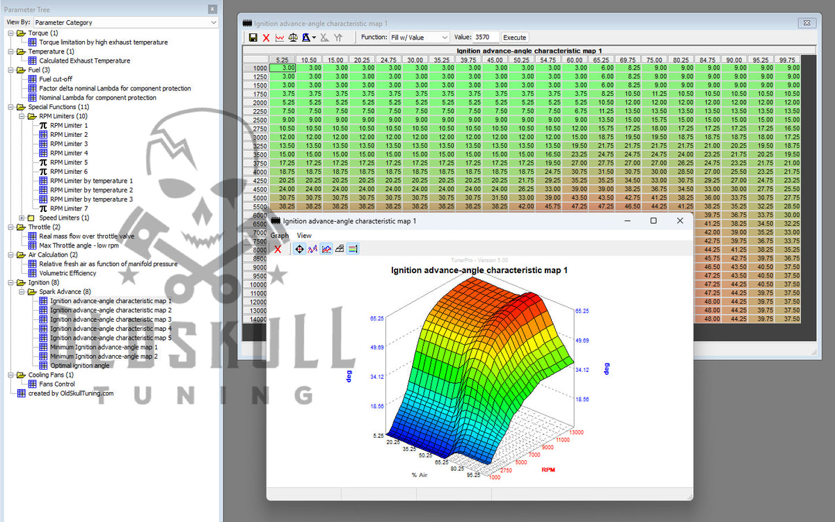Select the 5.25 column header cell
The width and height of the screenshot is (835, 522).
(x=282, y=60)
